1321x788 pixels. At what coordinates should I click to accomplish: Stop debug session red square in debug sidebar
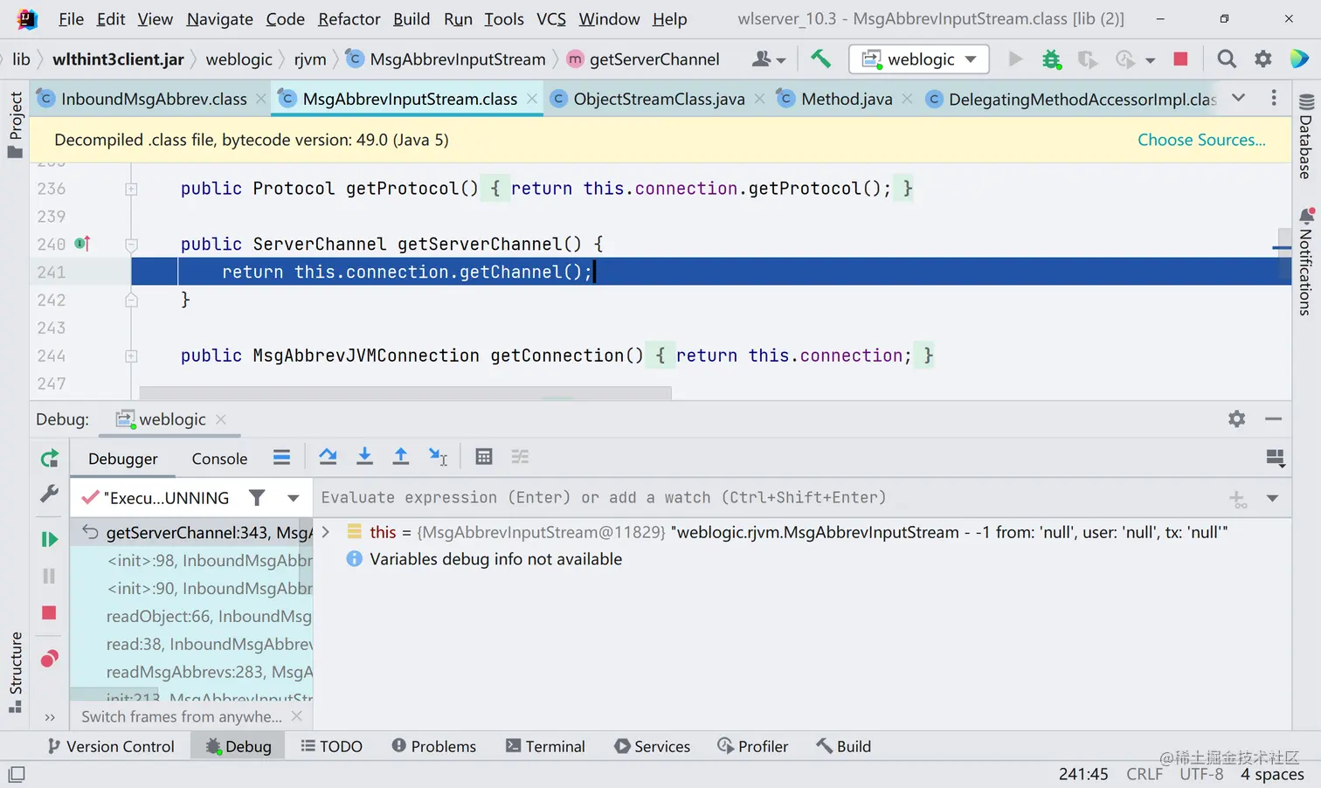(x=49, y=612)
